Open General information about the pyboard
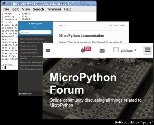Image resolution: width=154 pixels, height=125 pixels. (x=35, y=42)
